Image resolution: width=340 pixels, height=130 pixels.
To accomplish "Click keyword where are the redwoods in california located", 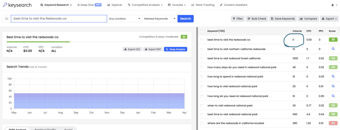I will (236, 123).
